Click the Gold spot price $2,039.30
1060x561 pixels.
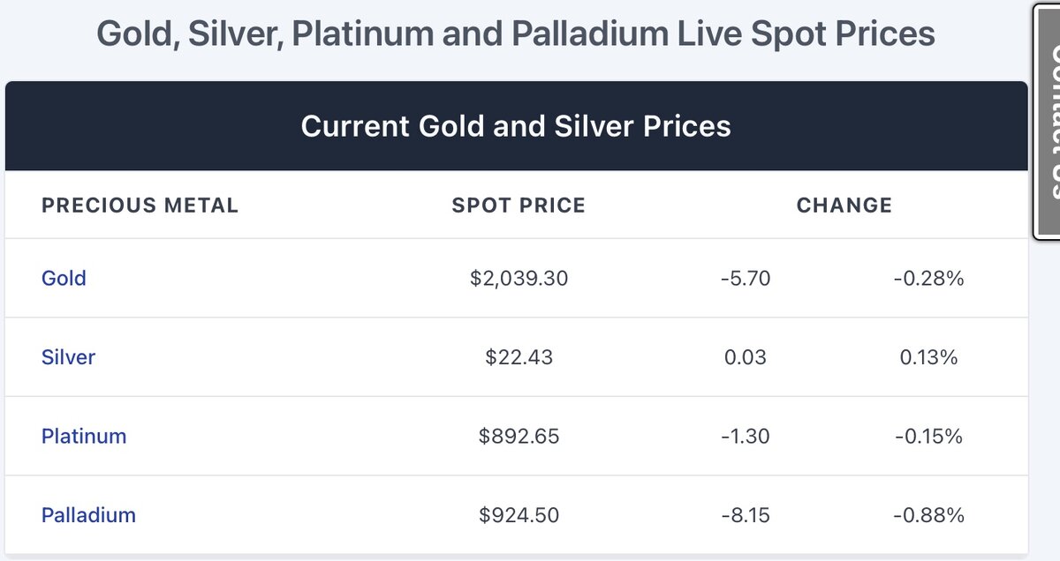[x=519, y=279]
